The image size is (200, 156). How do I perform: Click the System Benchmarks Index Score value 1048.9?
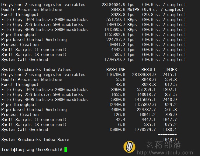[x=170, y=139]
